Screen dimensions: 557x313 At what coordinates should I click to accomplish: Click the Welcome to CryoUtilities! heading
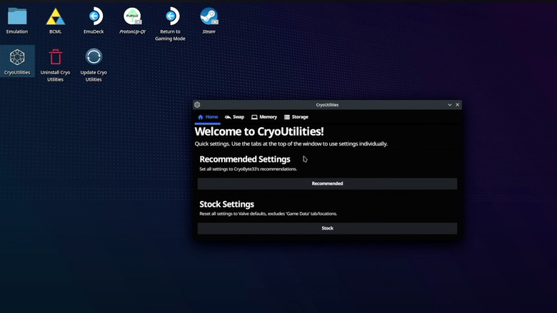(259, 131)
